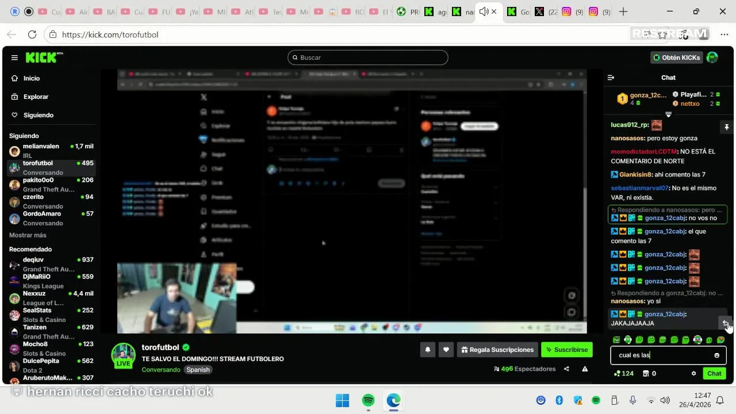Open deqiuv recommended channel
Viewport: 736px width, 414px height.
pos(52,264)
